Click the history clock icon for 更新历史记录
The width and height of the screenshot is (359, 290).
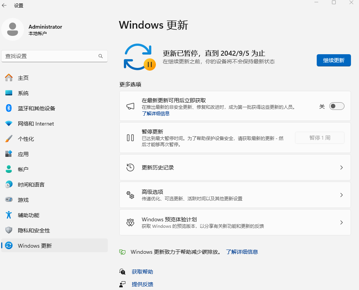pyautogui.click(x=130, y=168)
